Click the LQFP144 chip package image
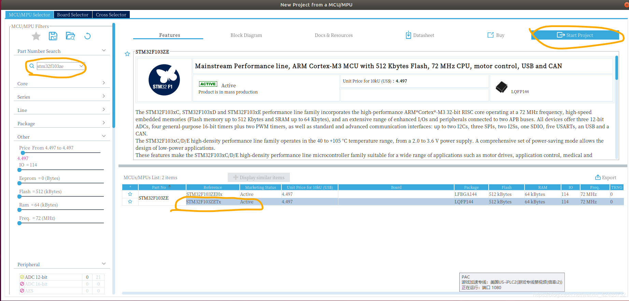Image resolution: width=629 pixels, height=301 pixels. coord(502,87)
